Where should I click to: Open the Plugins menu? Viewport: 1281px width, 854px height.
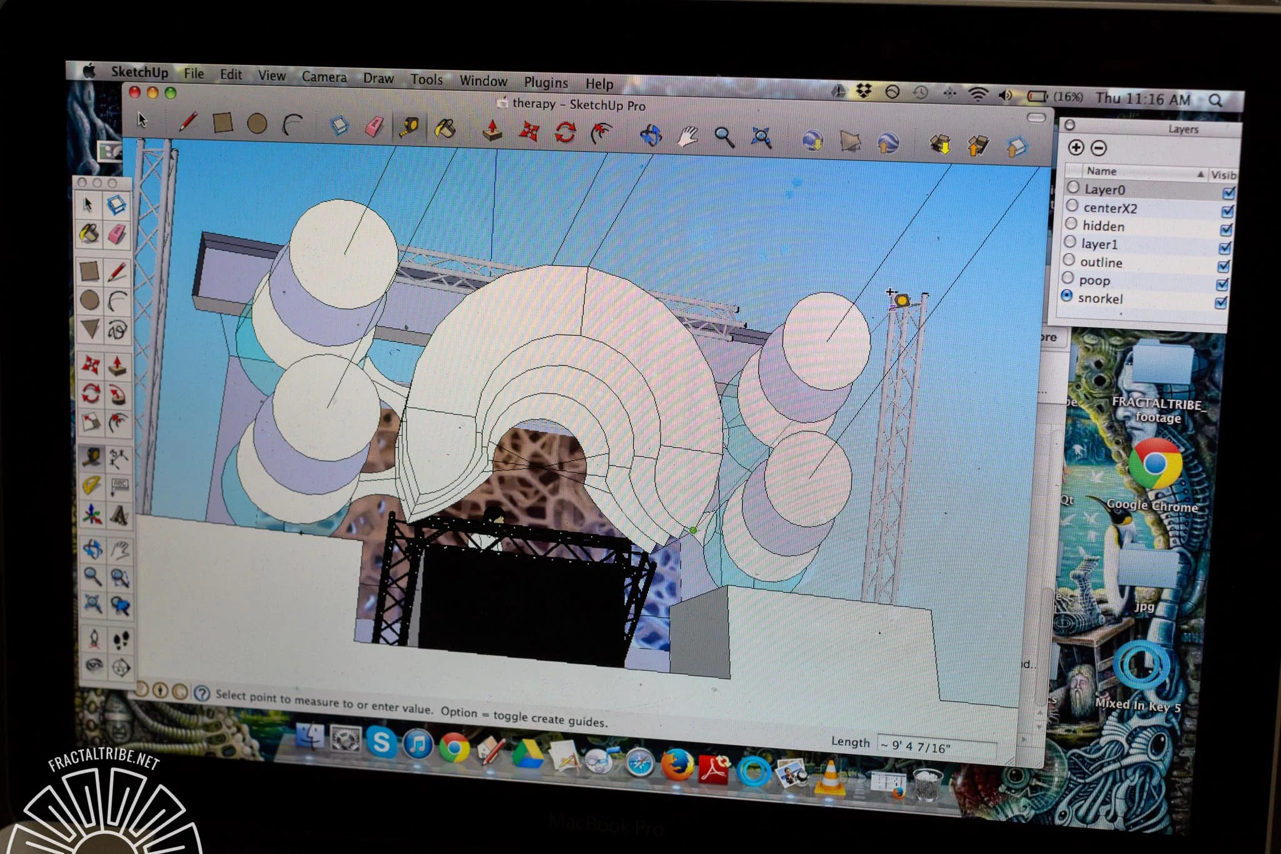[x=546, y=83]
